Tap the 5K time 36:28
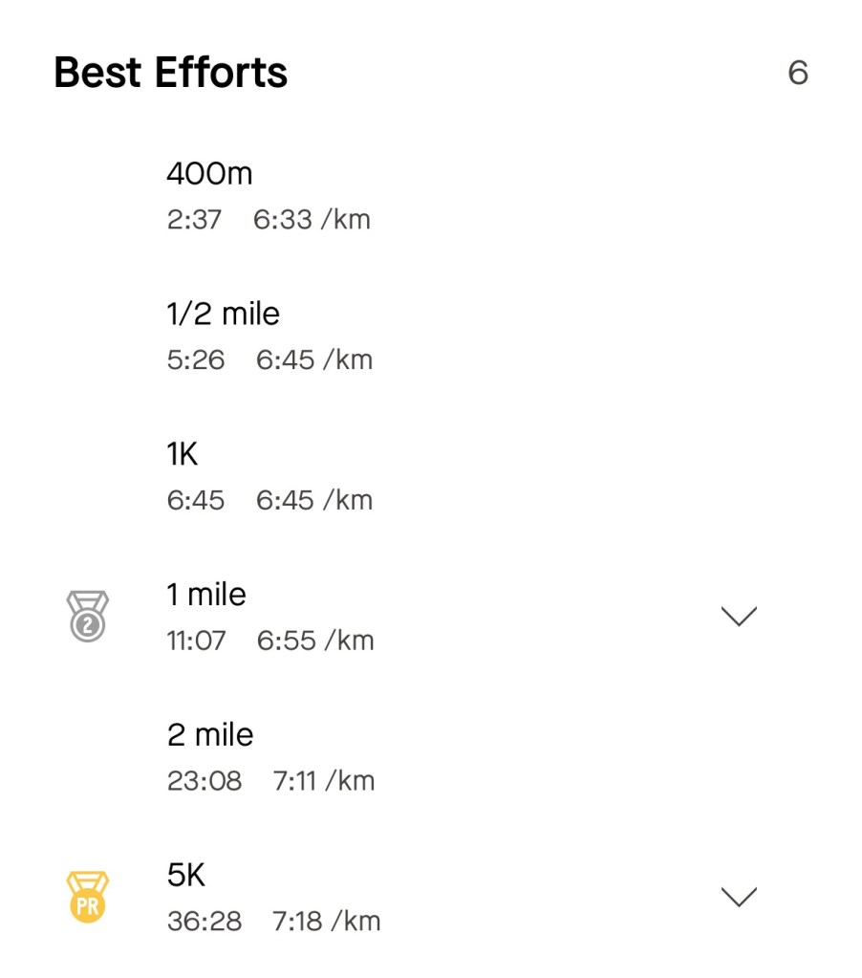Screen dimensions: 862x978 click(x=205, y=922)
